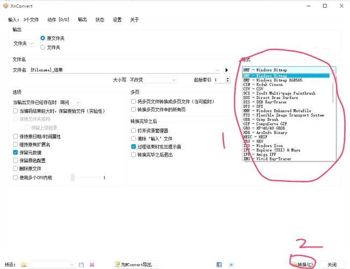
Task: Select DDS - Direct Draw Surface format
Action: (286, 97)
